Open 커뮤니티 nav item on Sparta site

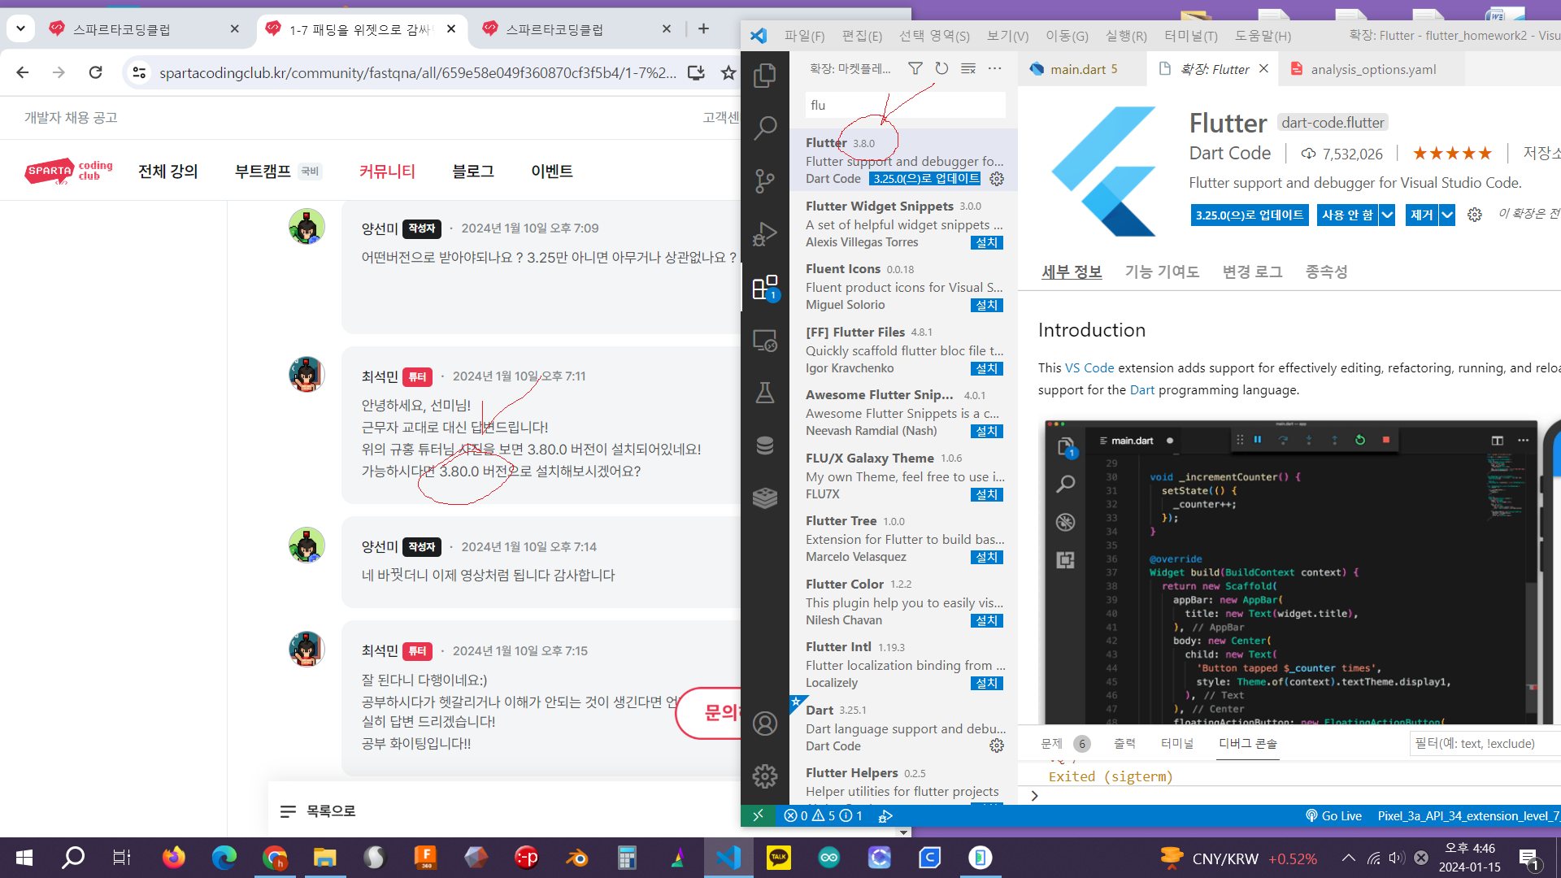point(387,171)
